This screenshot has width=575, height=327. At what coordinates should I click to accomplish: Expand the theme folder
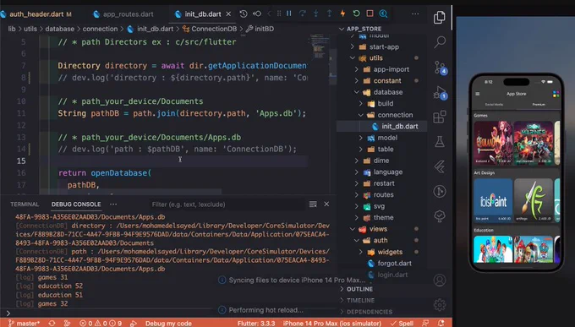383,217
